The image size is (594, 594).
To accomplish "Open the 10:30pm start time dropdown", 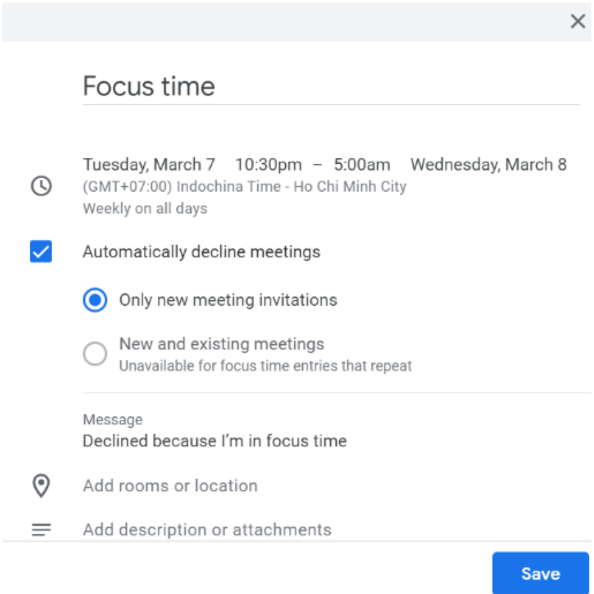I will click(x=268, y=164).
